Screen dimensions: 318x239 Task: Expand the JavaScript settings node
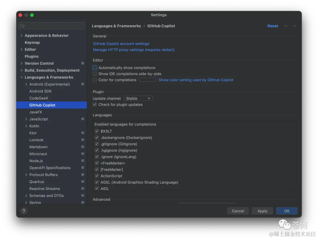click(x=26, y=119)
